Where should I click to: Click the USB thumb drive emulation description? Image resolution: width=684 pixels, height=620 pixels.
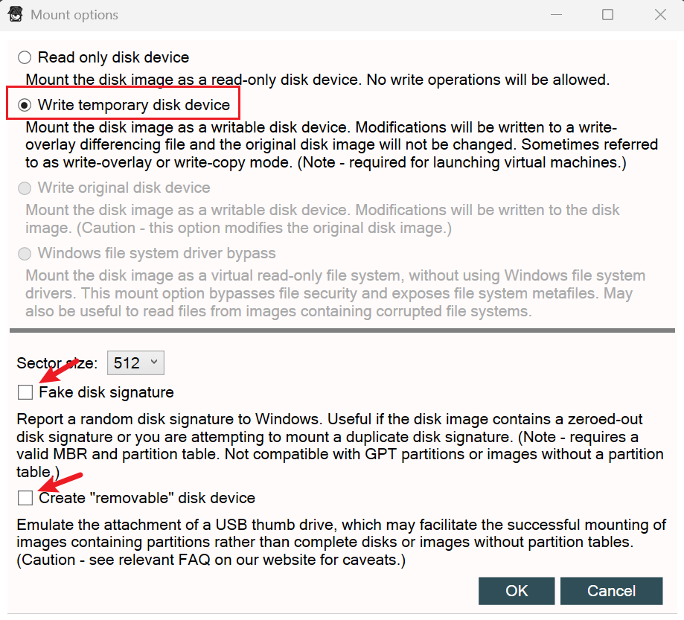point(341,542)
